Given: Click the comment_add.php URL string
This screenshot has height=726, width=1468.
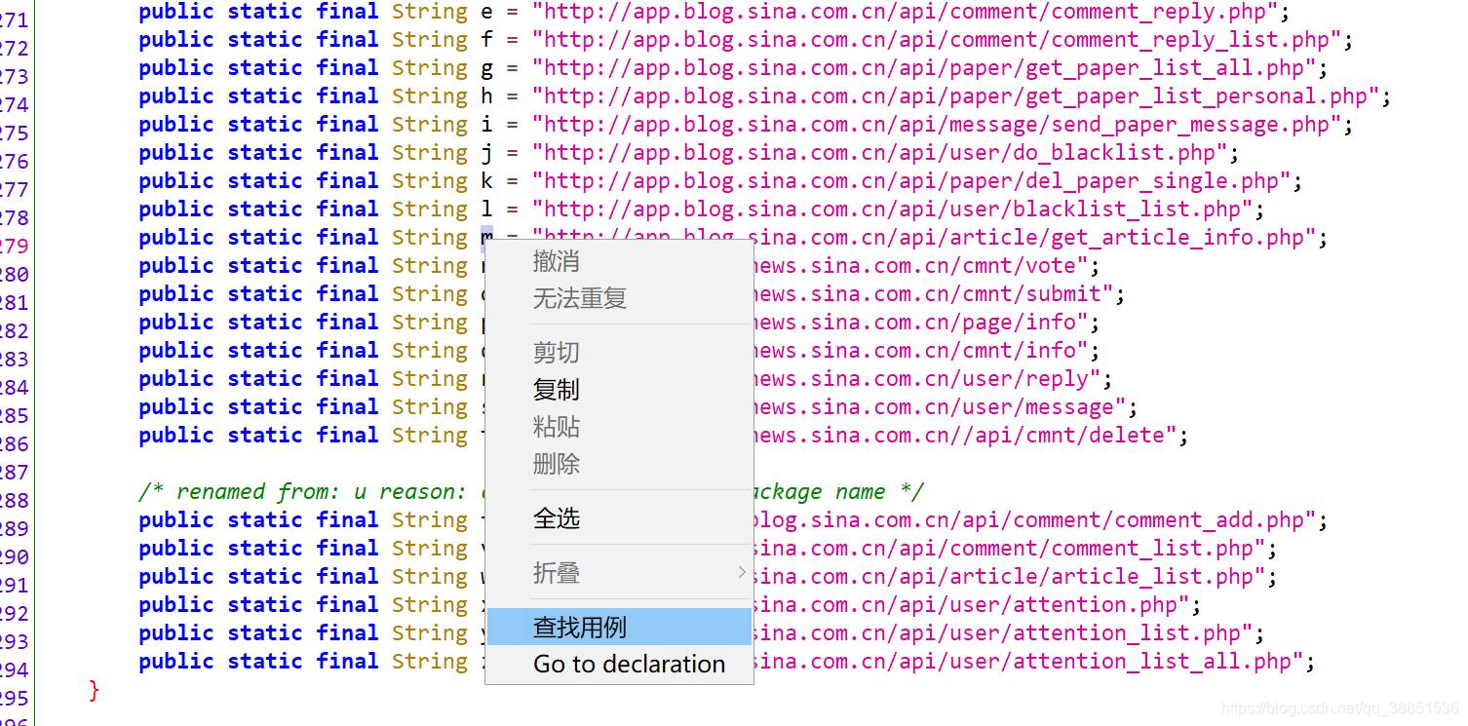Looking at the screenshot, I should [1035, 521].
